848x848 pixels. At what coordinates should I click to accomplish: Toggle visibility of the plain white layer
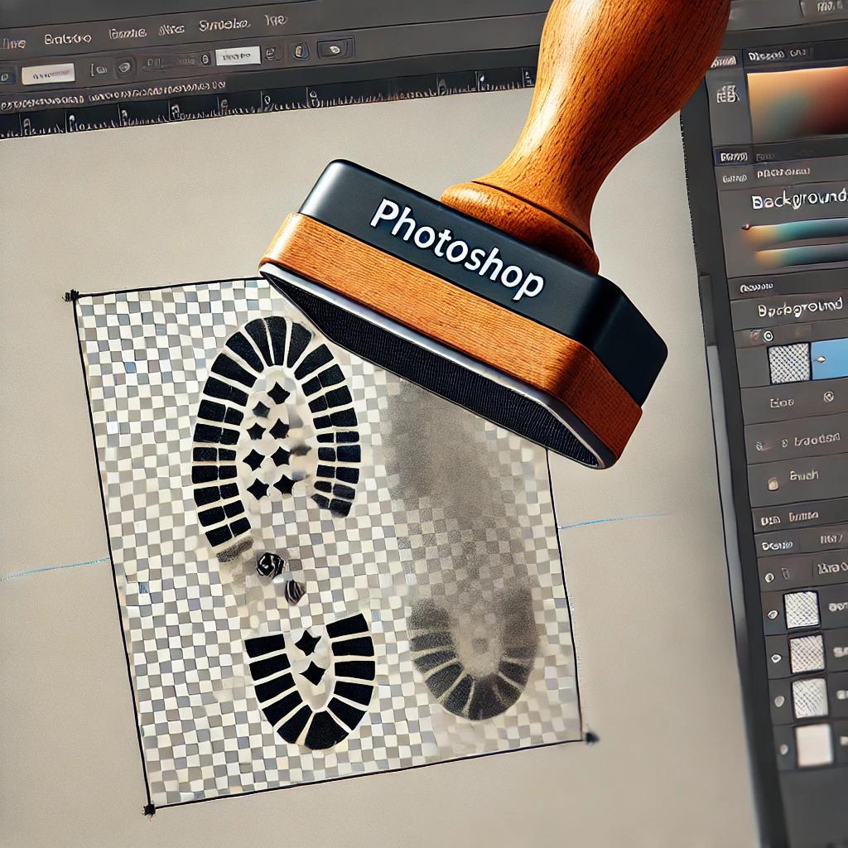pyautogui.click(x=783, y=749)
